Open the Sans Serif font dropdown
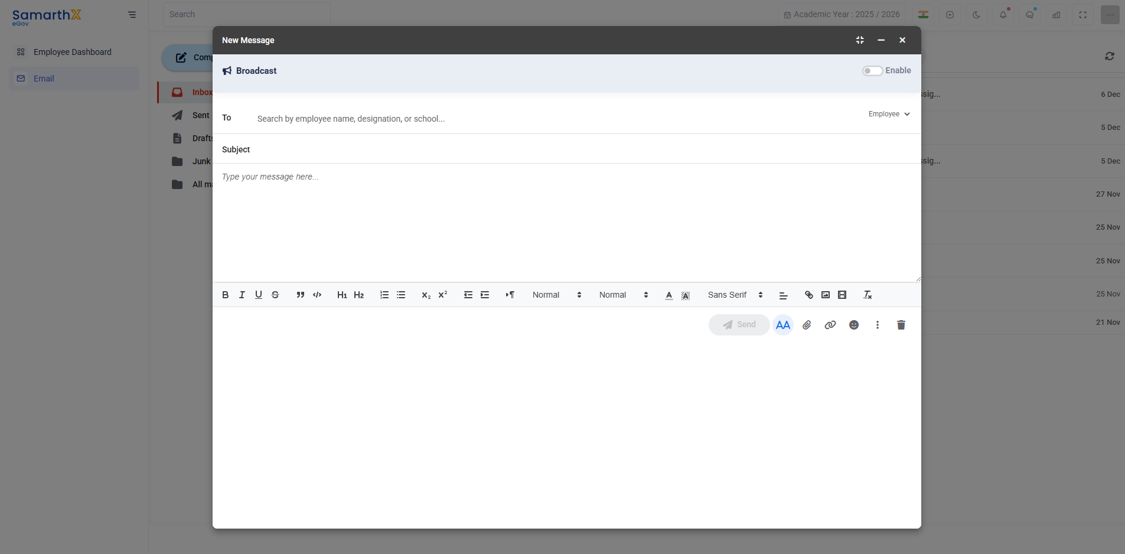The width and height of the screenshot is (1125, 554). click(735, 295)
